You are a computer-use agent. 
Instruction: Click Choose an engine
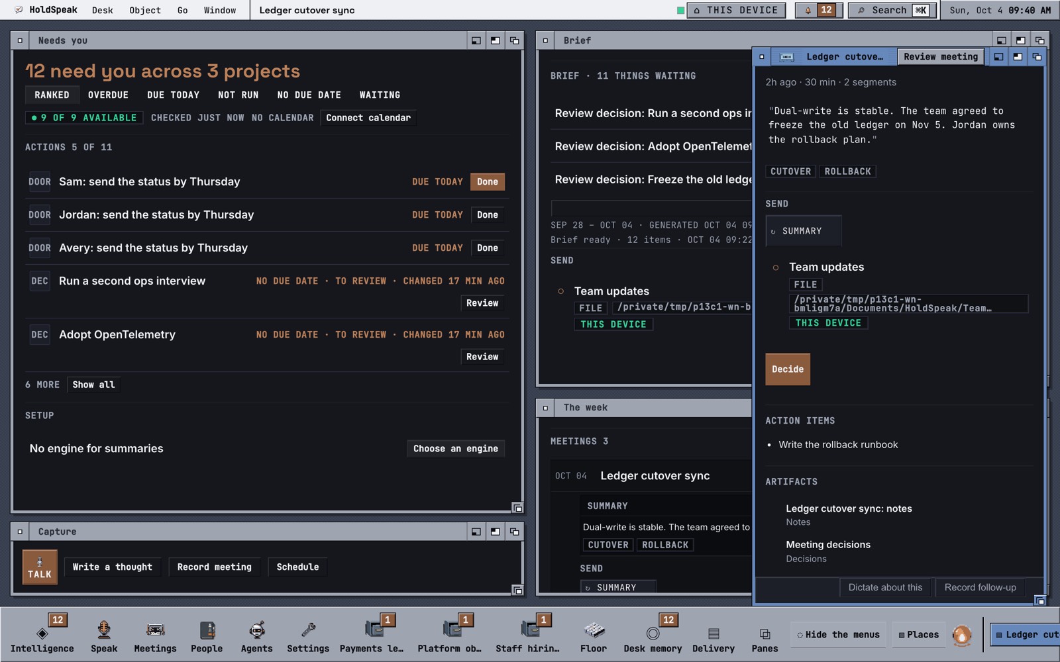coord(456,449)
